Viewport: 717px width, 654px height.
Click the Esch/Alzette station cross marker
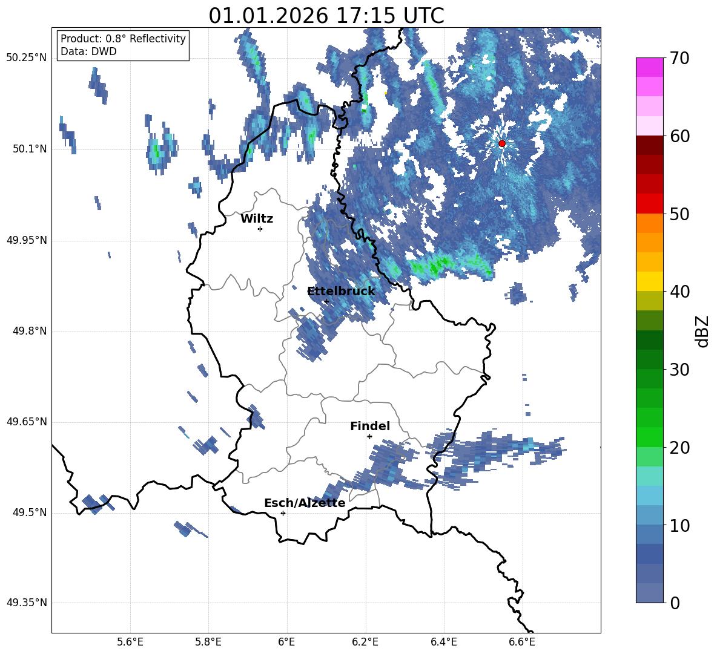tap(283, 513)
